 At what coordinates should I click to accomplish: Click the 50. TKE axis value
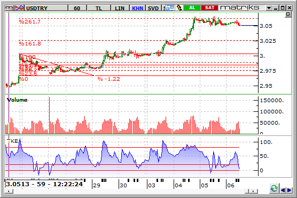[264, 156]
